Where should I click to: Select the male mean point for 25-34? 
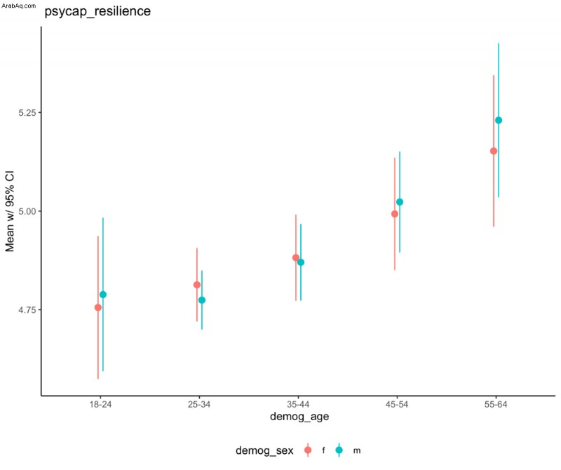click(x=202, y=300)
